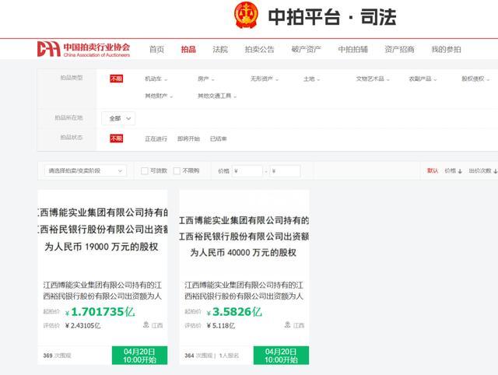Select the 默认 sort option
498x375 pixels.
(433, 171)
